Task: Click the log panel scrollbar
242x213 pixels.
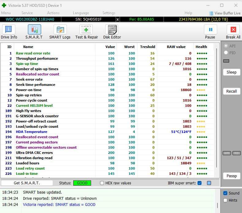Action: point(217,206)
